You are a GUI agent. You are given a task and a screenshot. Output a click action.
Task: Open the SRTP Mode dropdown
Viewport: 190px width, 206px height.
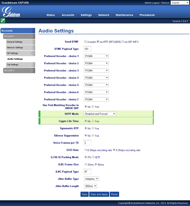[100, 114]
